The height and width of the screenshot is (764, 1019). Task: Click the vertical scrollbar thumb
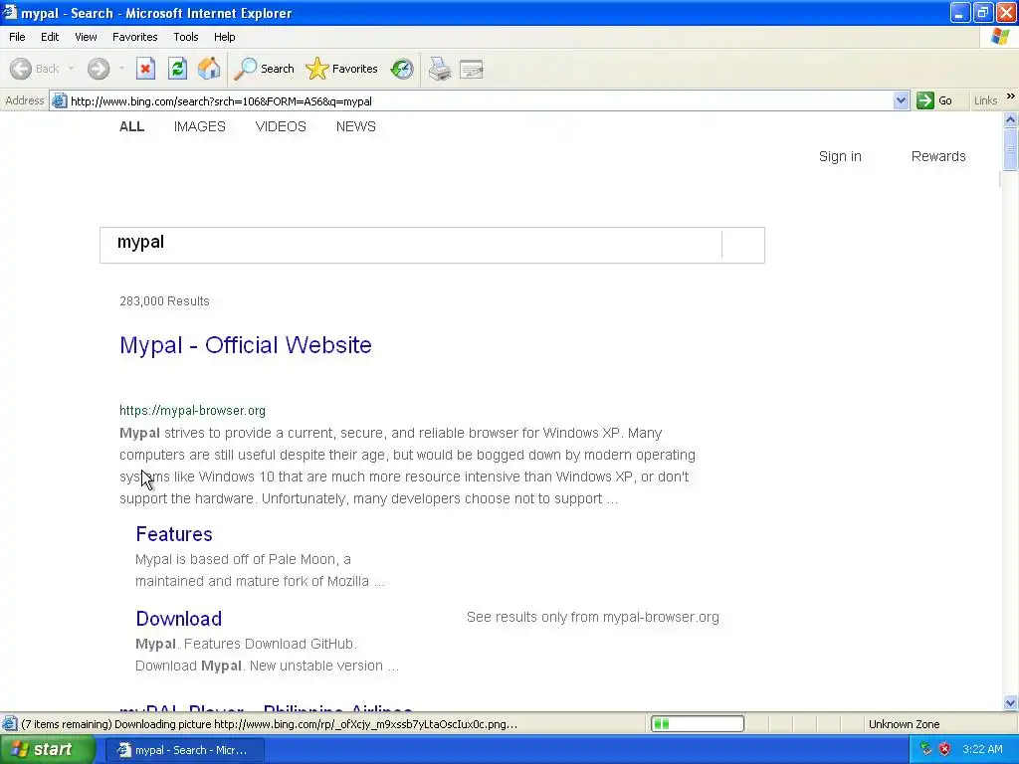click(1011, 149)
